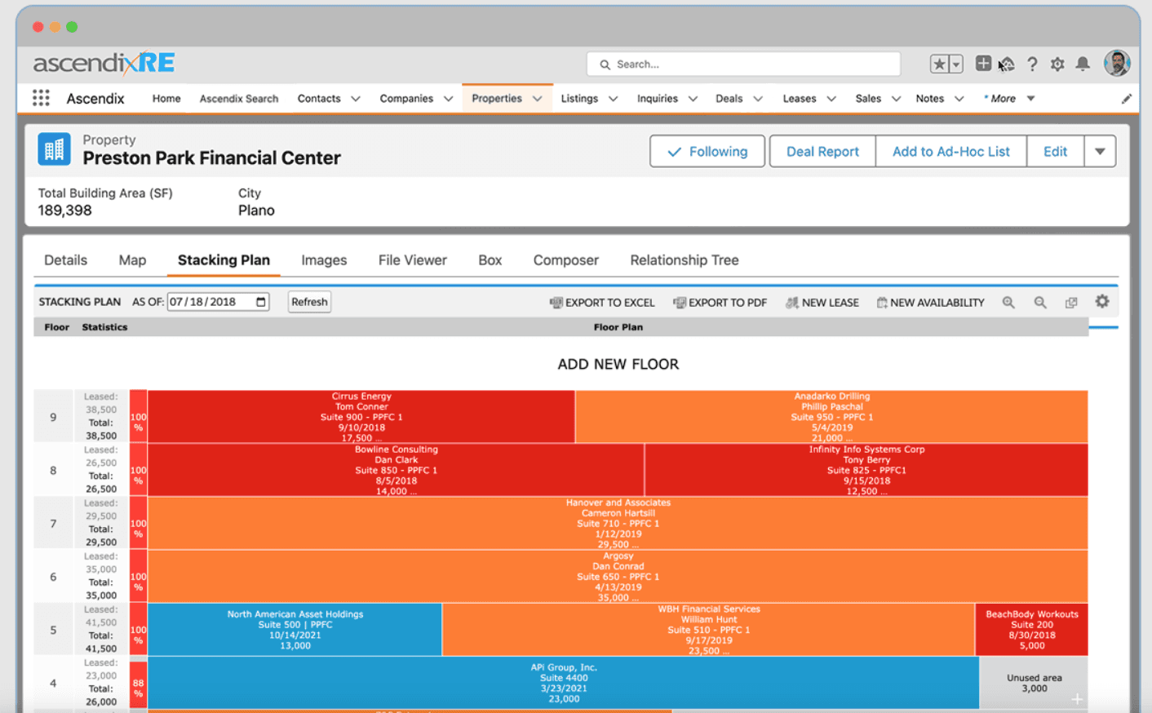
Task: Open the Help question mark icon
Action: (x=1032, y=64)
